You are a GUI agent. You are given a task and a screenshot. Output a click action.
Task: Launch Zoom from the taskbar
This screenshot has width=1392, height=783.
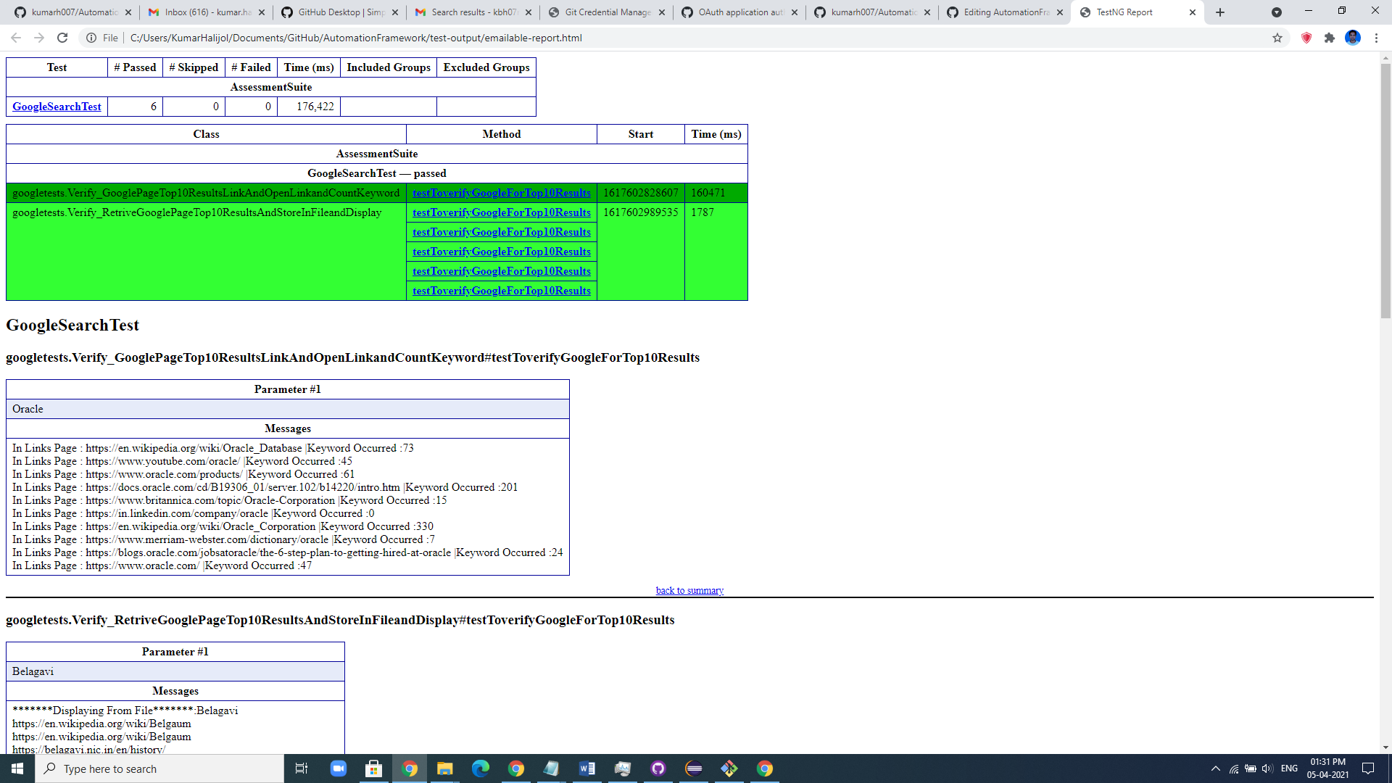point(338,768)
